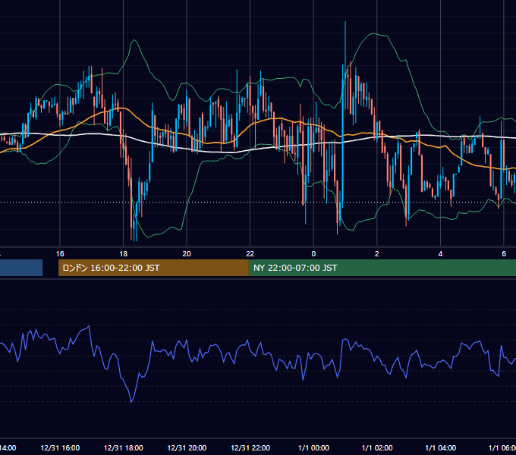Click the hour label 20 on price chart axis
Screen dimensions: 516x455
coord(187,254)
